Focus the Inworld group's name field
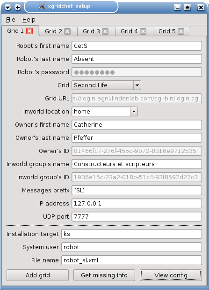 pos(137,164)
